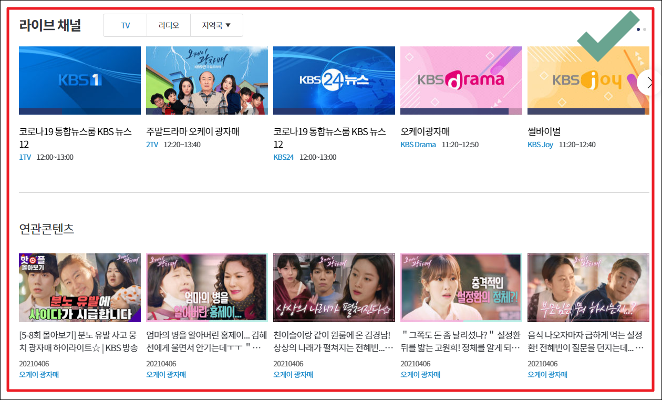
Task: Click the 1TV channel link
Action: pos(25,157)
